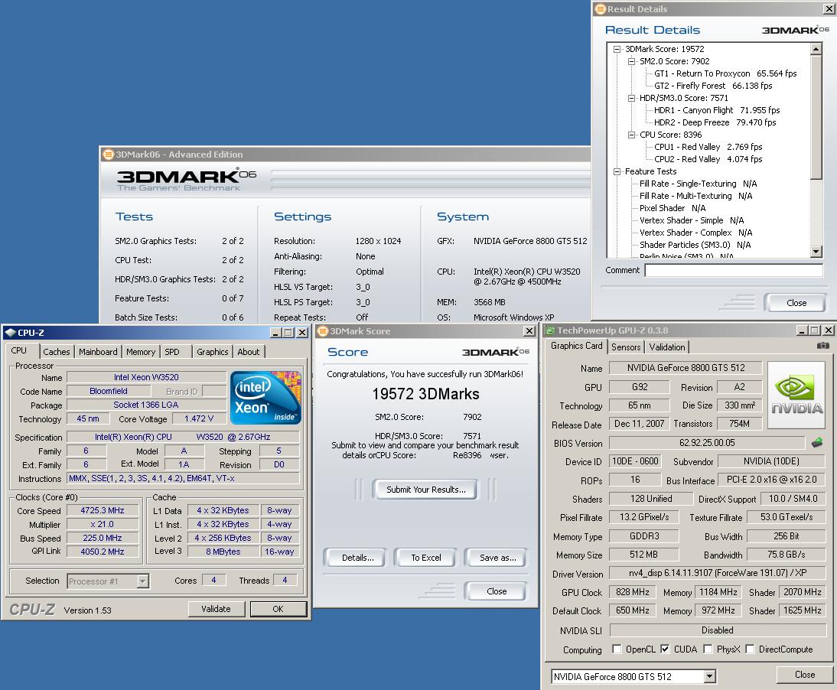Enable the OpenCL checkbox in GPU-Z
This screenshot has width=837, height=690.
617,649
